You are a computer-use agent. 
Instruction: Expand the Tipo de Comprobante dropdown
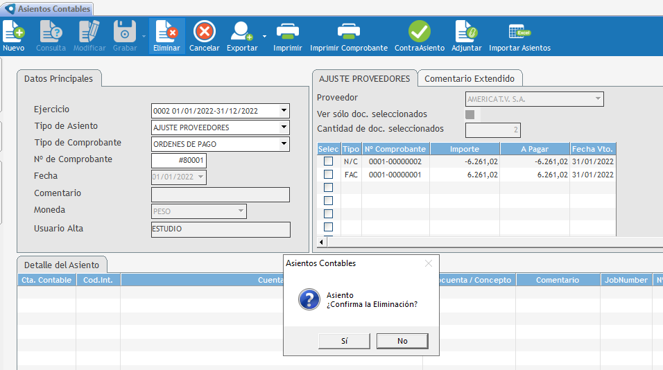(x=284, y=144)
